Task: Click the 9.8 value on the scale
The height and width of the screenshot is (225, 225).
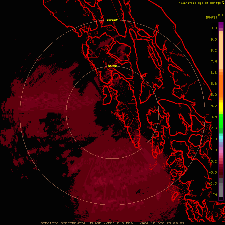Action: pyautogui.click(x=214, y=28)
